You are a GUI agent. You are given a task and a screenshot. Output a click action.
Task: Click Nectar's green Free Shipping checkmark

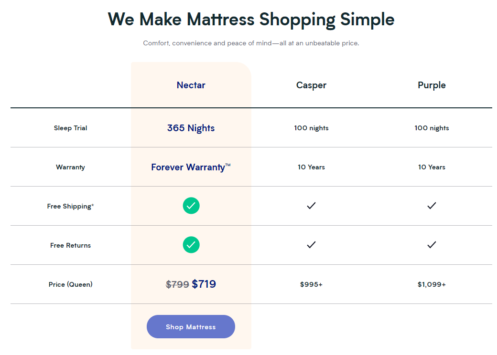[x=191, y=206]
